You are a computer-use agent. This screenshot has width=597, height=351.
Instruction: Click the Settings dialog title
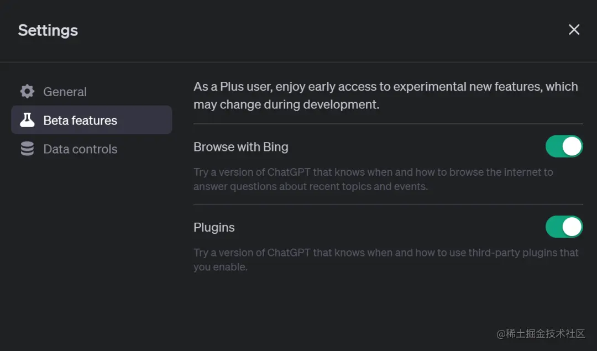(48, 30)
